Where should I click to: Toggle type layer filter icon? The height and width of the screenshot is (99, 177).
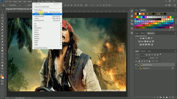[x=152, y=55]
